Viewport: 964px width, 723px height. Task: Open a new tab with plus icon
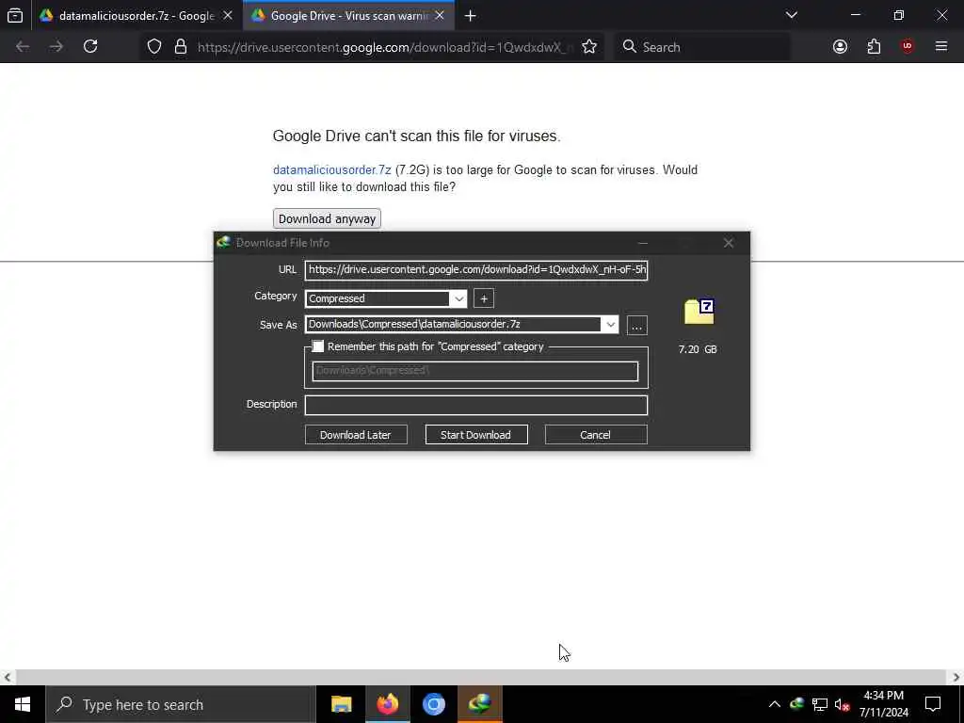(471, 16)
